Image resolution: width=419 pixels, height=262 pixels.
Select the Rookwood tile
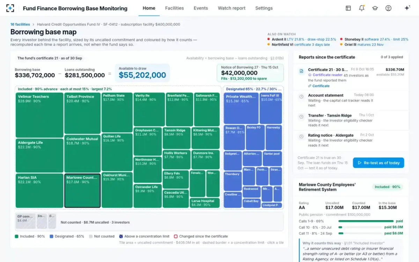(251, 192)
